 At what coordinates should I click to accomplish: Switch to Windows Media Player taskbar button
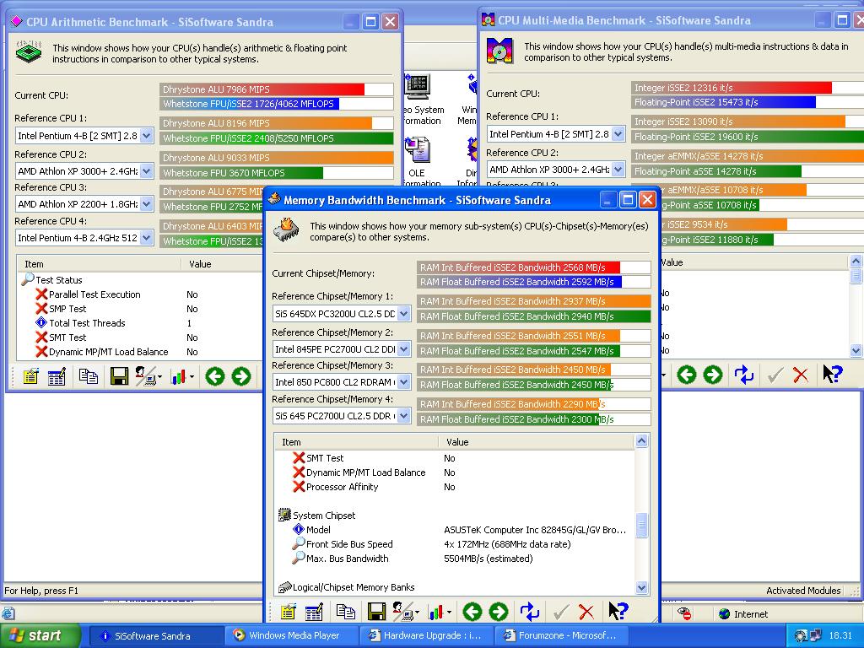click(x=290, y=636)
